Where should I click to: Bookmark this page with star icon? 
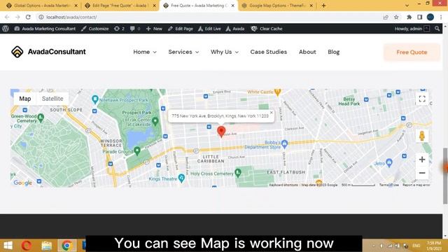pos(396,17)
